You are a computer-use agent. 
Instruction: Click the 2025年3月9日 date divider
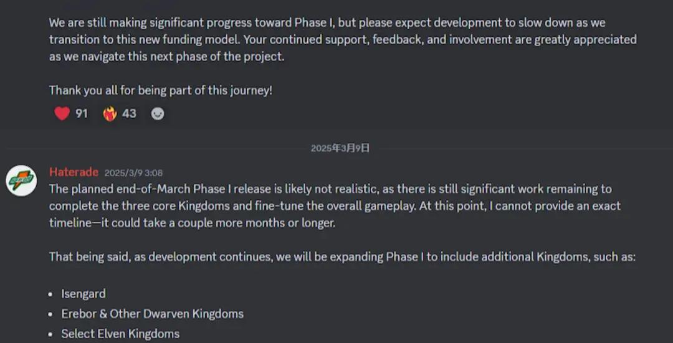pyautogui.click(x=340, y=148)
